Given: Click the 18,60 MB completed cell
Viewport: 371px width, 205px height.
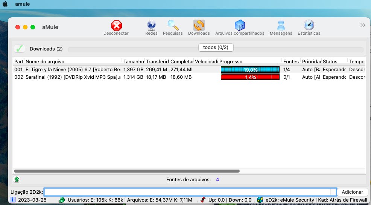Looking at the screenshot, I should pos(181,77).
